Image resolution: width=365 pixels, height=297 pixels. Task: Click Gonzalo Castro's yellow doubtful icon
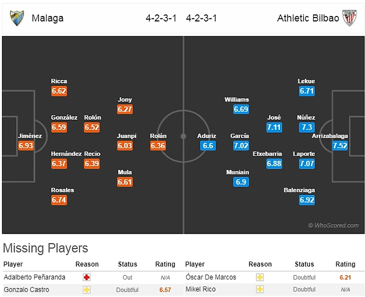pos(87,290)
